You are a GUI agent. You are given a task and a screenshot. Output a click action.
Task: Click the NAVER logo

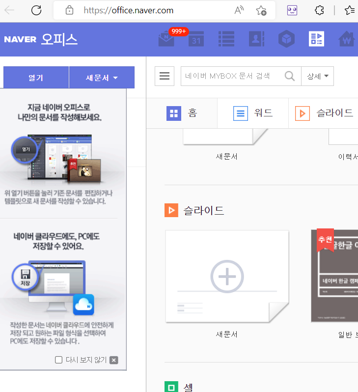20,39
